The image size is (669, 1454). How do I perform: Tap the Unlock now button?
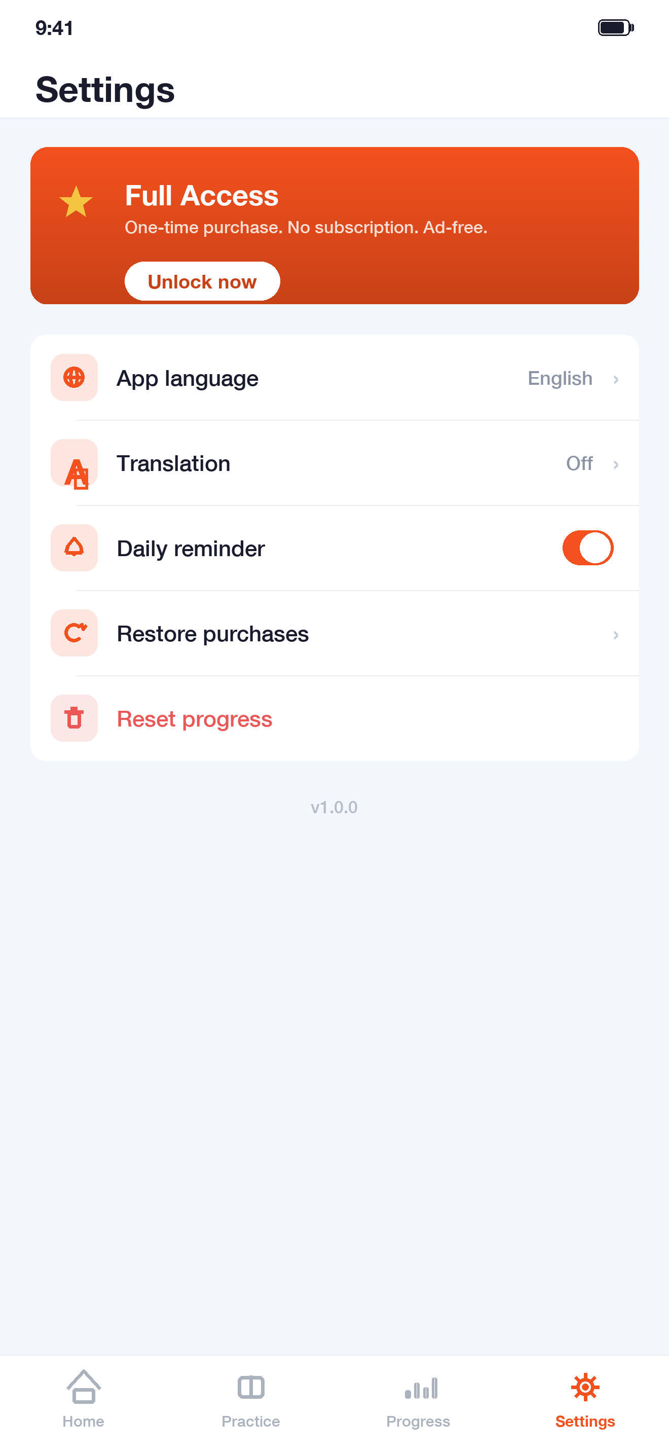point(202,281)
